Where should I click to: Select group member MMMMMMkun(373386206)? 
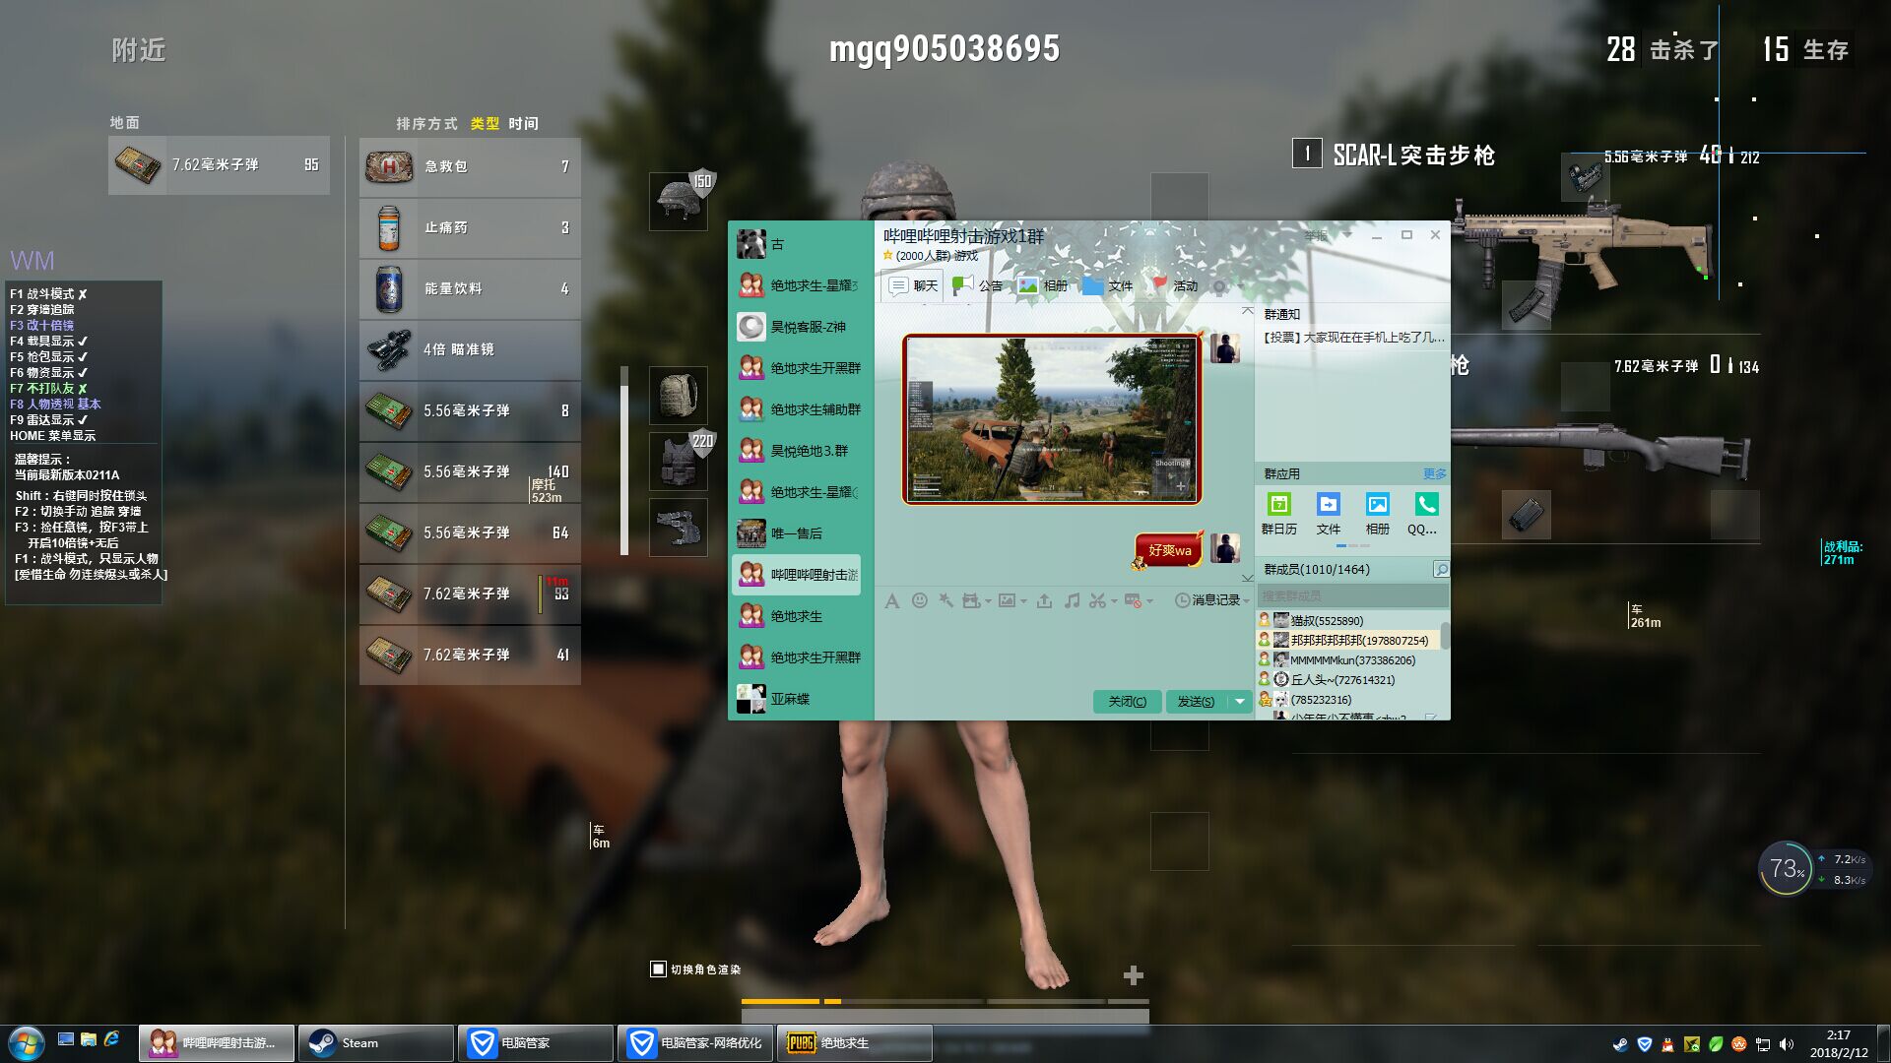1348,659
